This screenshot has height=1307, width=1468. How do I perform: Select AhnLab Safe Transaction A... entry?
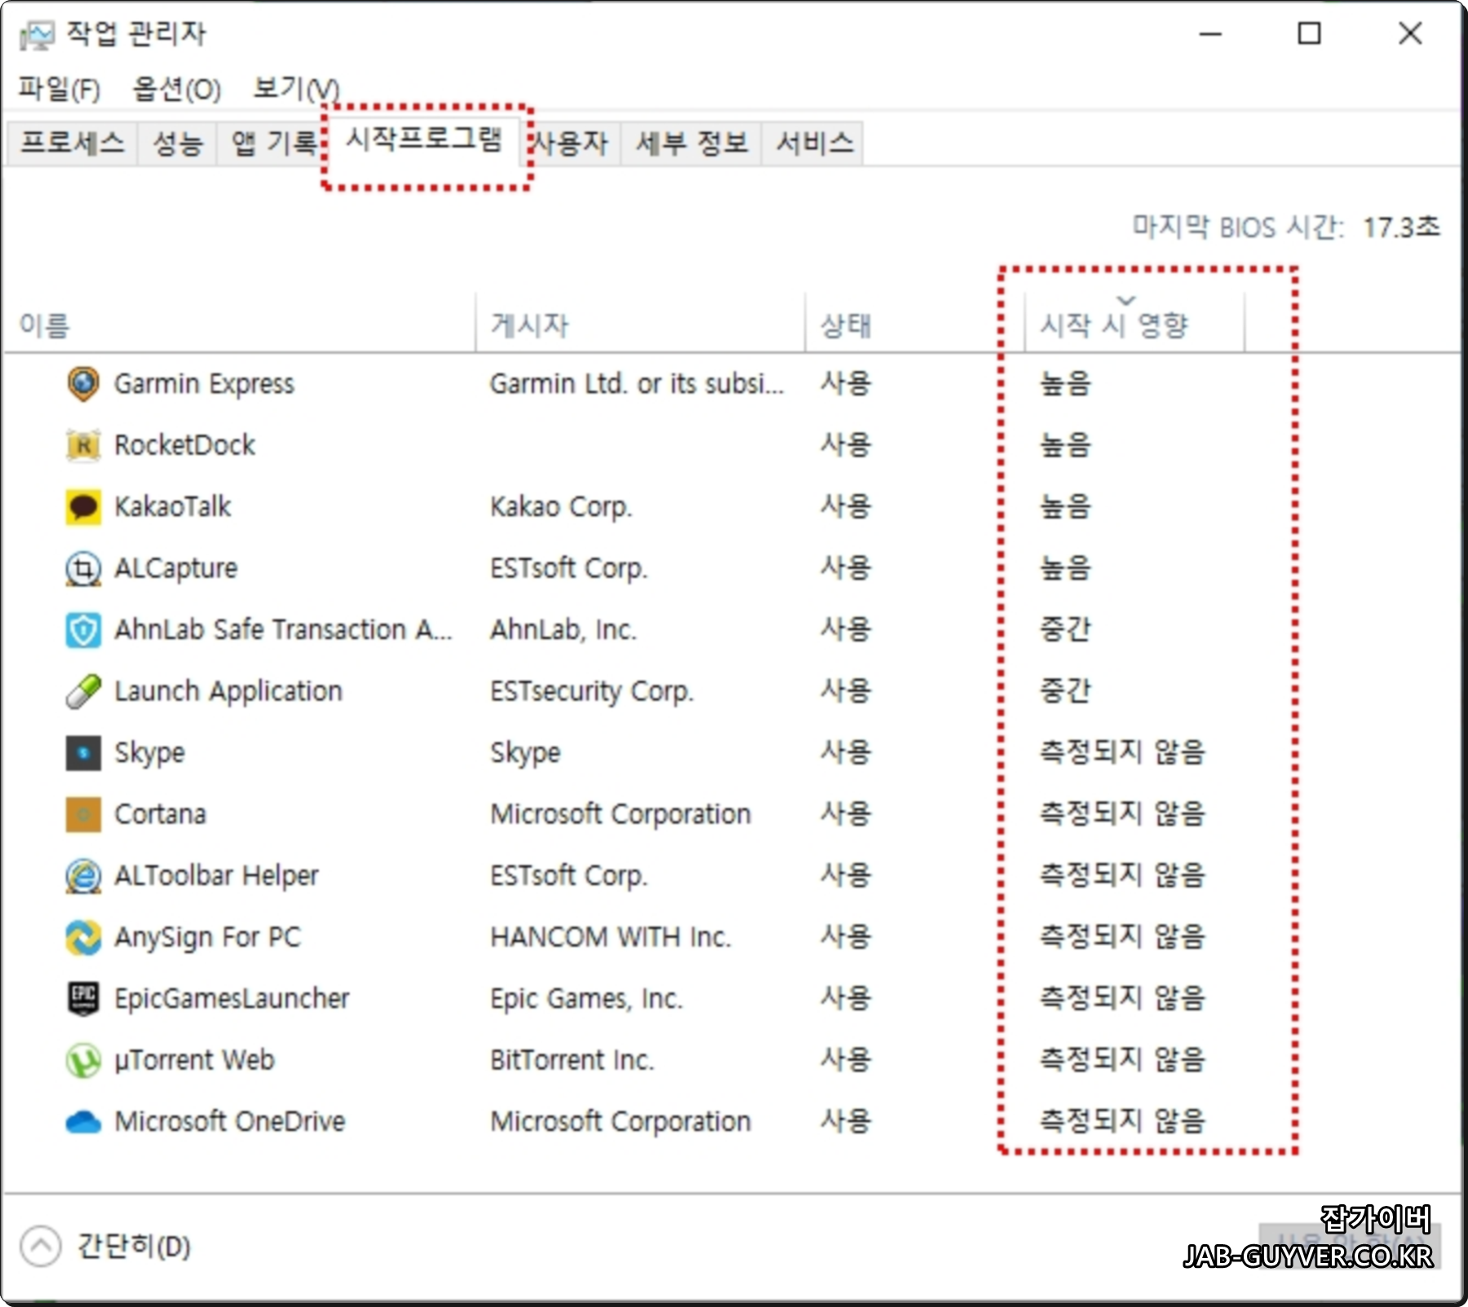pyautogui.click(x=283, y=630)
